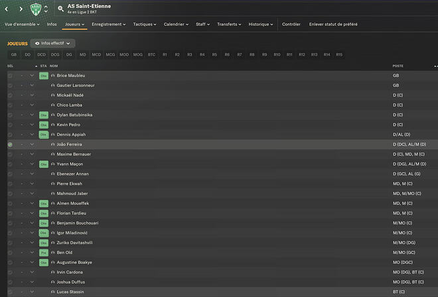Click the AS Saint-Etienne club crest
Viewport: 438px width, 297px height.
[x=36, y=9]
